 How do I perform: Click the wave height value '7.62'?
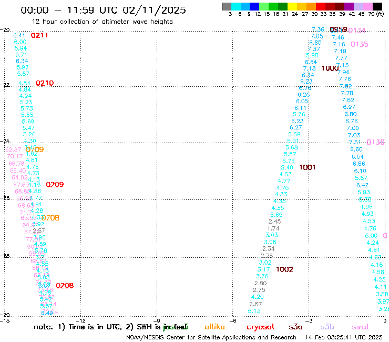pyautogui.click(x=348, y=100)
